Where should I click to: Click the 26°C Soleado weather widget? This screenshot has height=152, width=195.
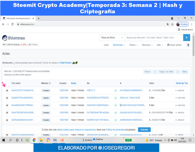click(x=154, y=140)
